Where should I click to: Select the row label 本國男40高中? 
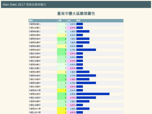(x=35, y=94)
